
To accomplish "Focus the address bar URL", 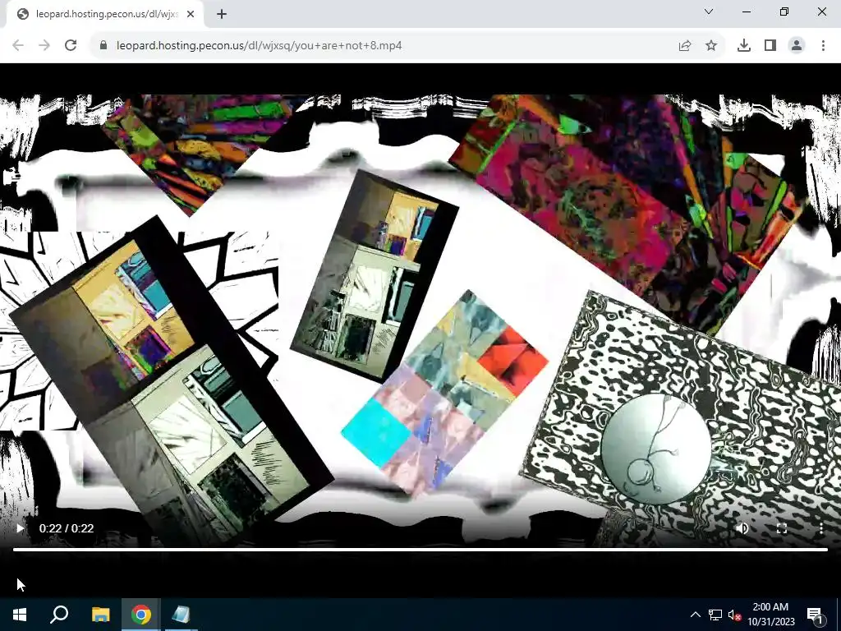I will click(259, 46).
